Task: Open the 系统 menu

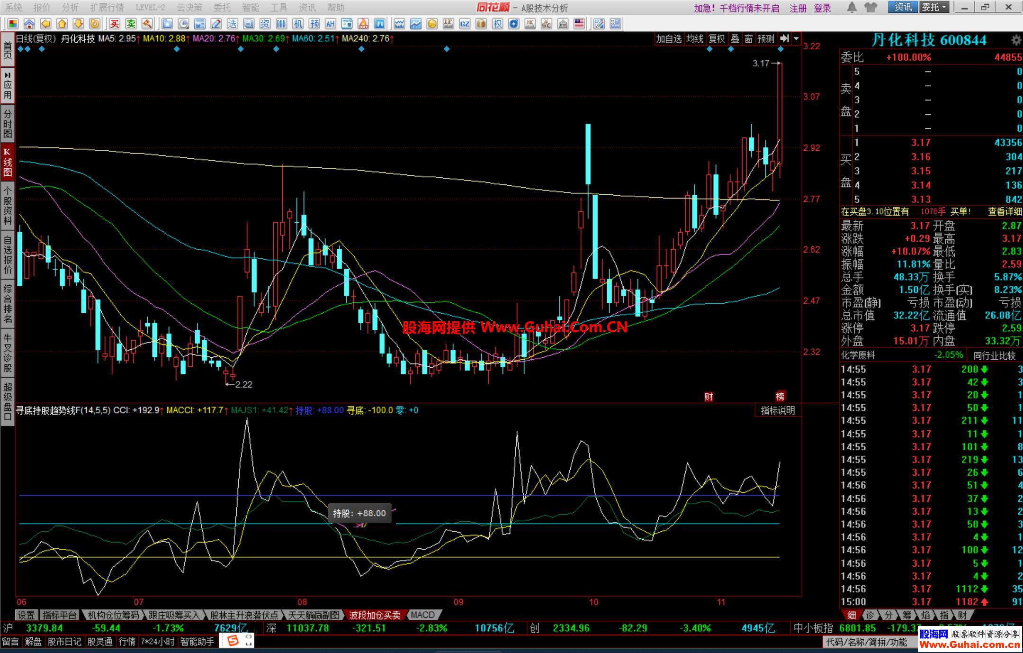Action: pos(13,8)
